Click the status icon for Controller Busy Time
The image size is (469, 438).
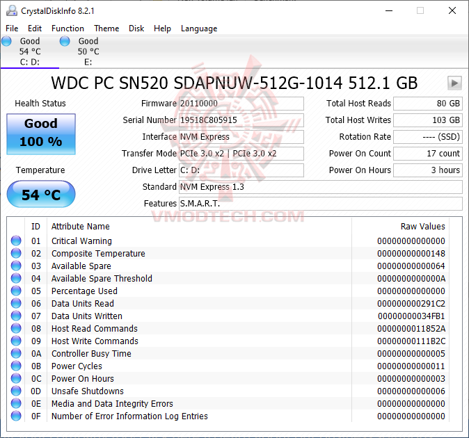(x=16, y=353)
